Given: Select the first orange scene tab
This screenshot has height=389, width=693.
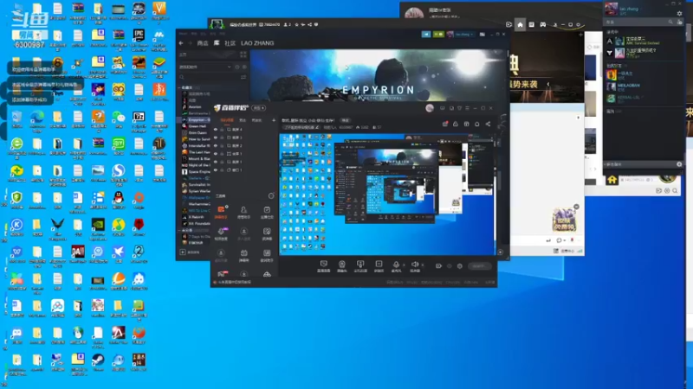Looking at the screenshot, I should point(227,120).
